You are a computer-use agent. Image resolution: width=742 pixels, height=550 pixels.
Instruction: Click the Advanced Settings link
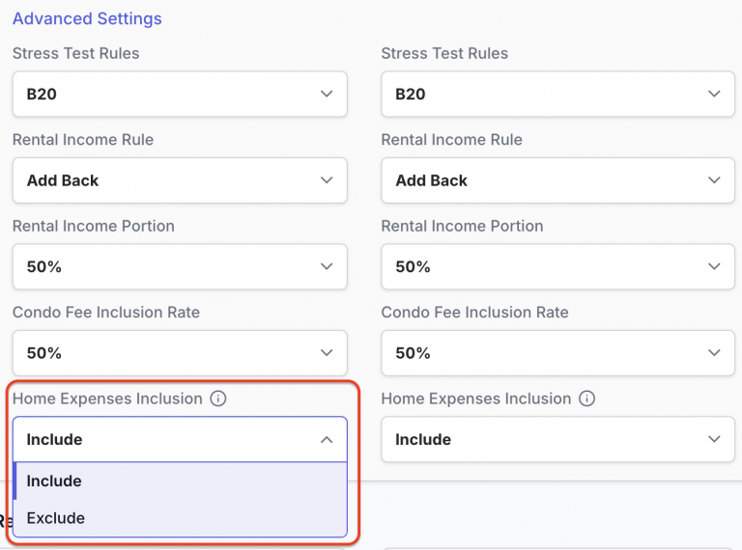[87, 18]
